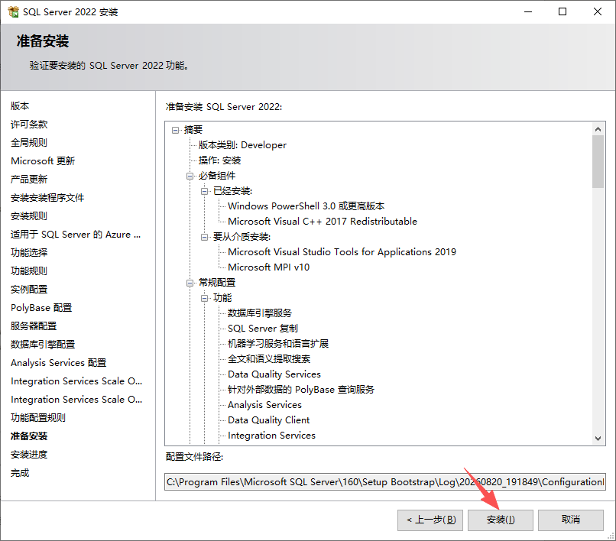Collapse the 已经安装 tree node

(x=204, y=191)
